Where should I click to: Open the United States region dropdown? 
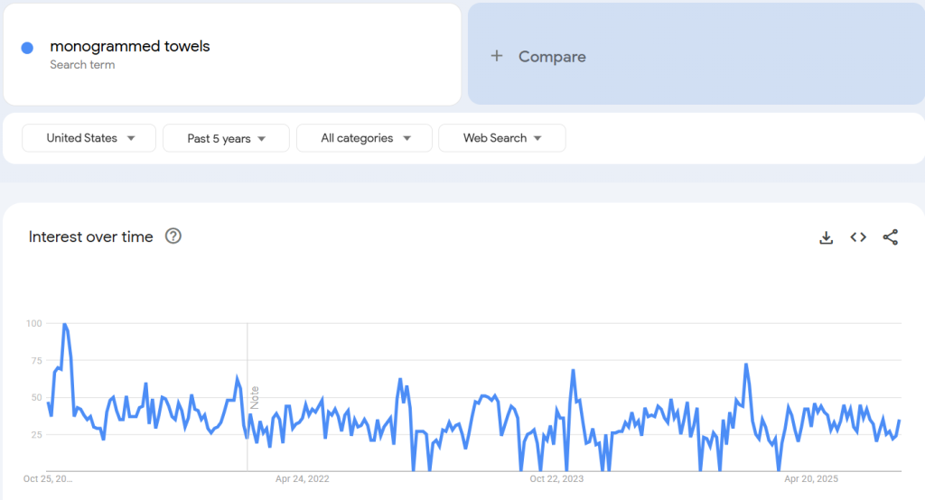(90, 138)
